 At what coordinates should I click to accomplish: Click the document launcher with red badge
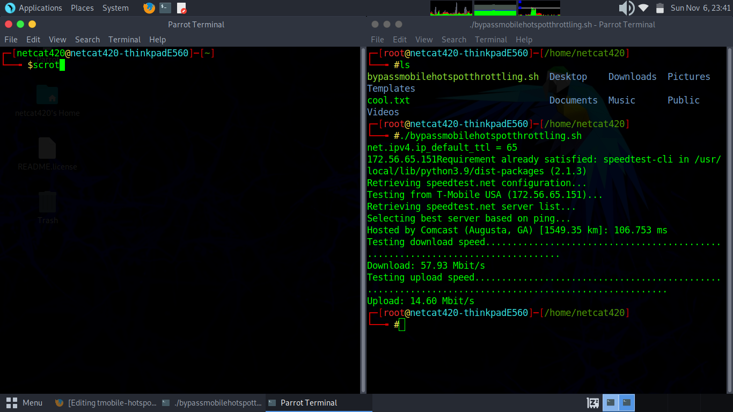[x=181, y=8]
